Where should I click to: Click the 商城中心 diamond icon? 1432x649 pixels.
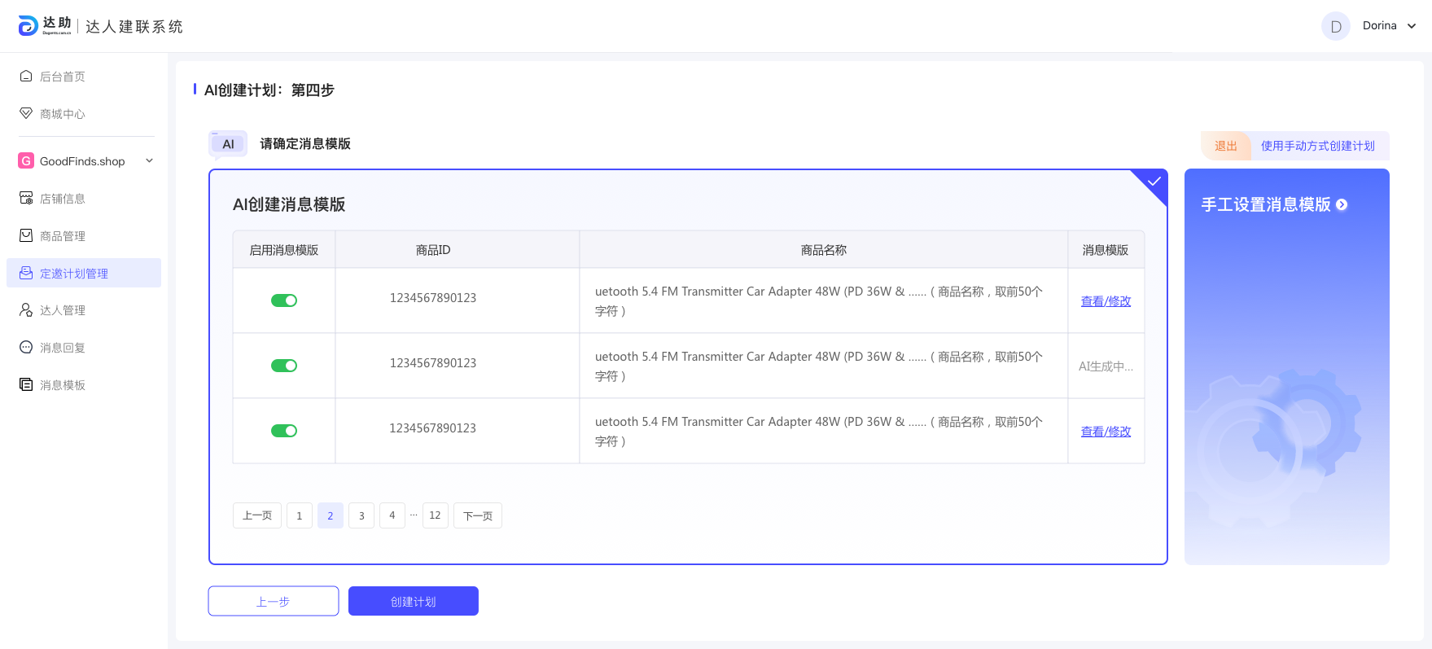tap(26, 113)
